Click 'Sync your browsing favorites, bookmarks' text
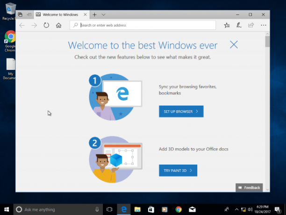Viewport: 286px width, 215px height. point(187,90)
